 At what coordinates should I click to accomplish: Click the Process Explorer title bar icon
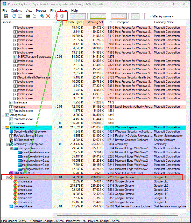point(5,4)
